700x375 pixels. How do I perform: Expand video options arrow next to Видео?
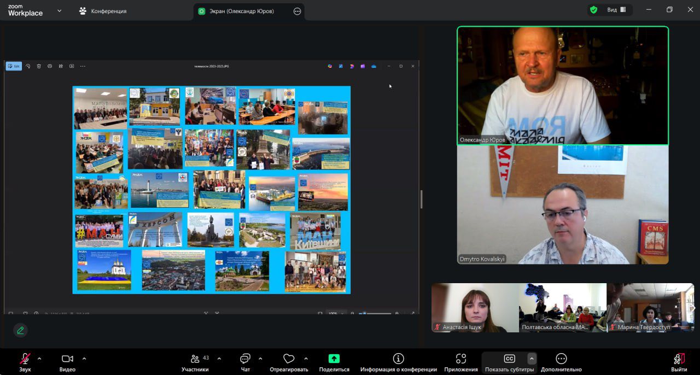(x=84, y=359)
